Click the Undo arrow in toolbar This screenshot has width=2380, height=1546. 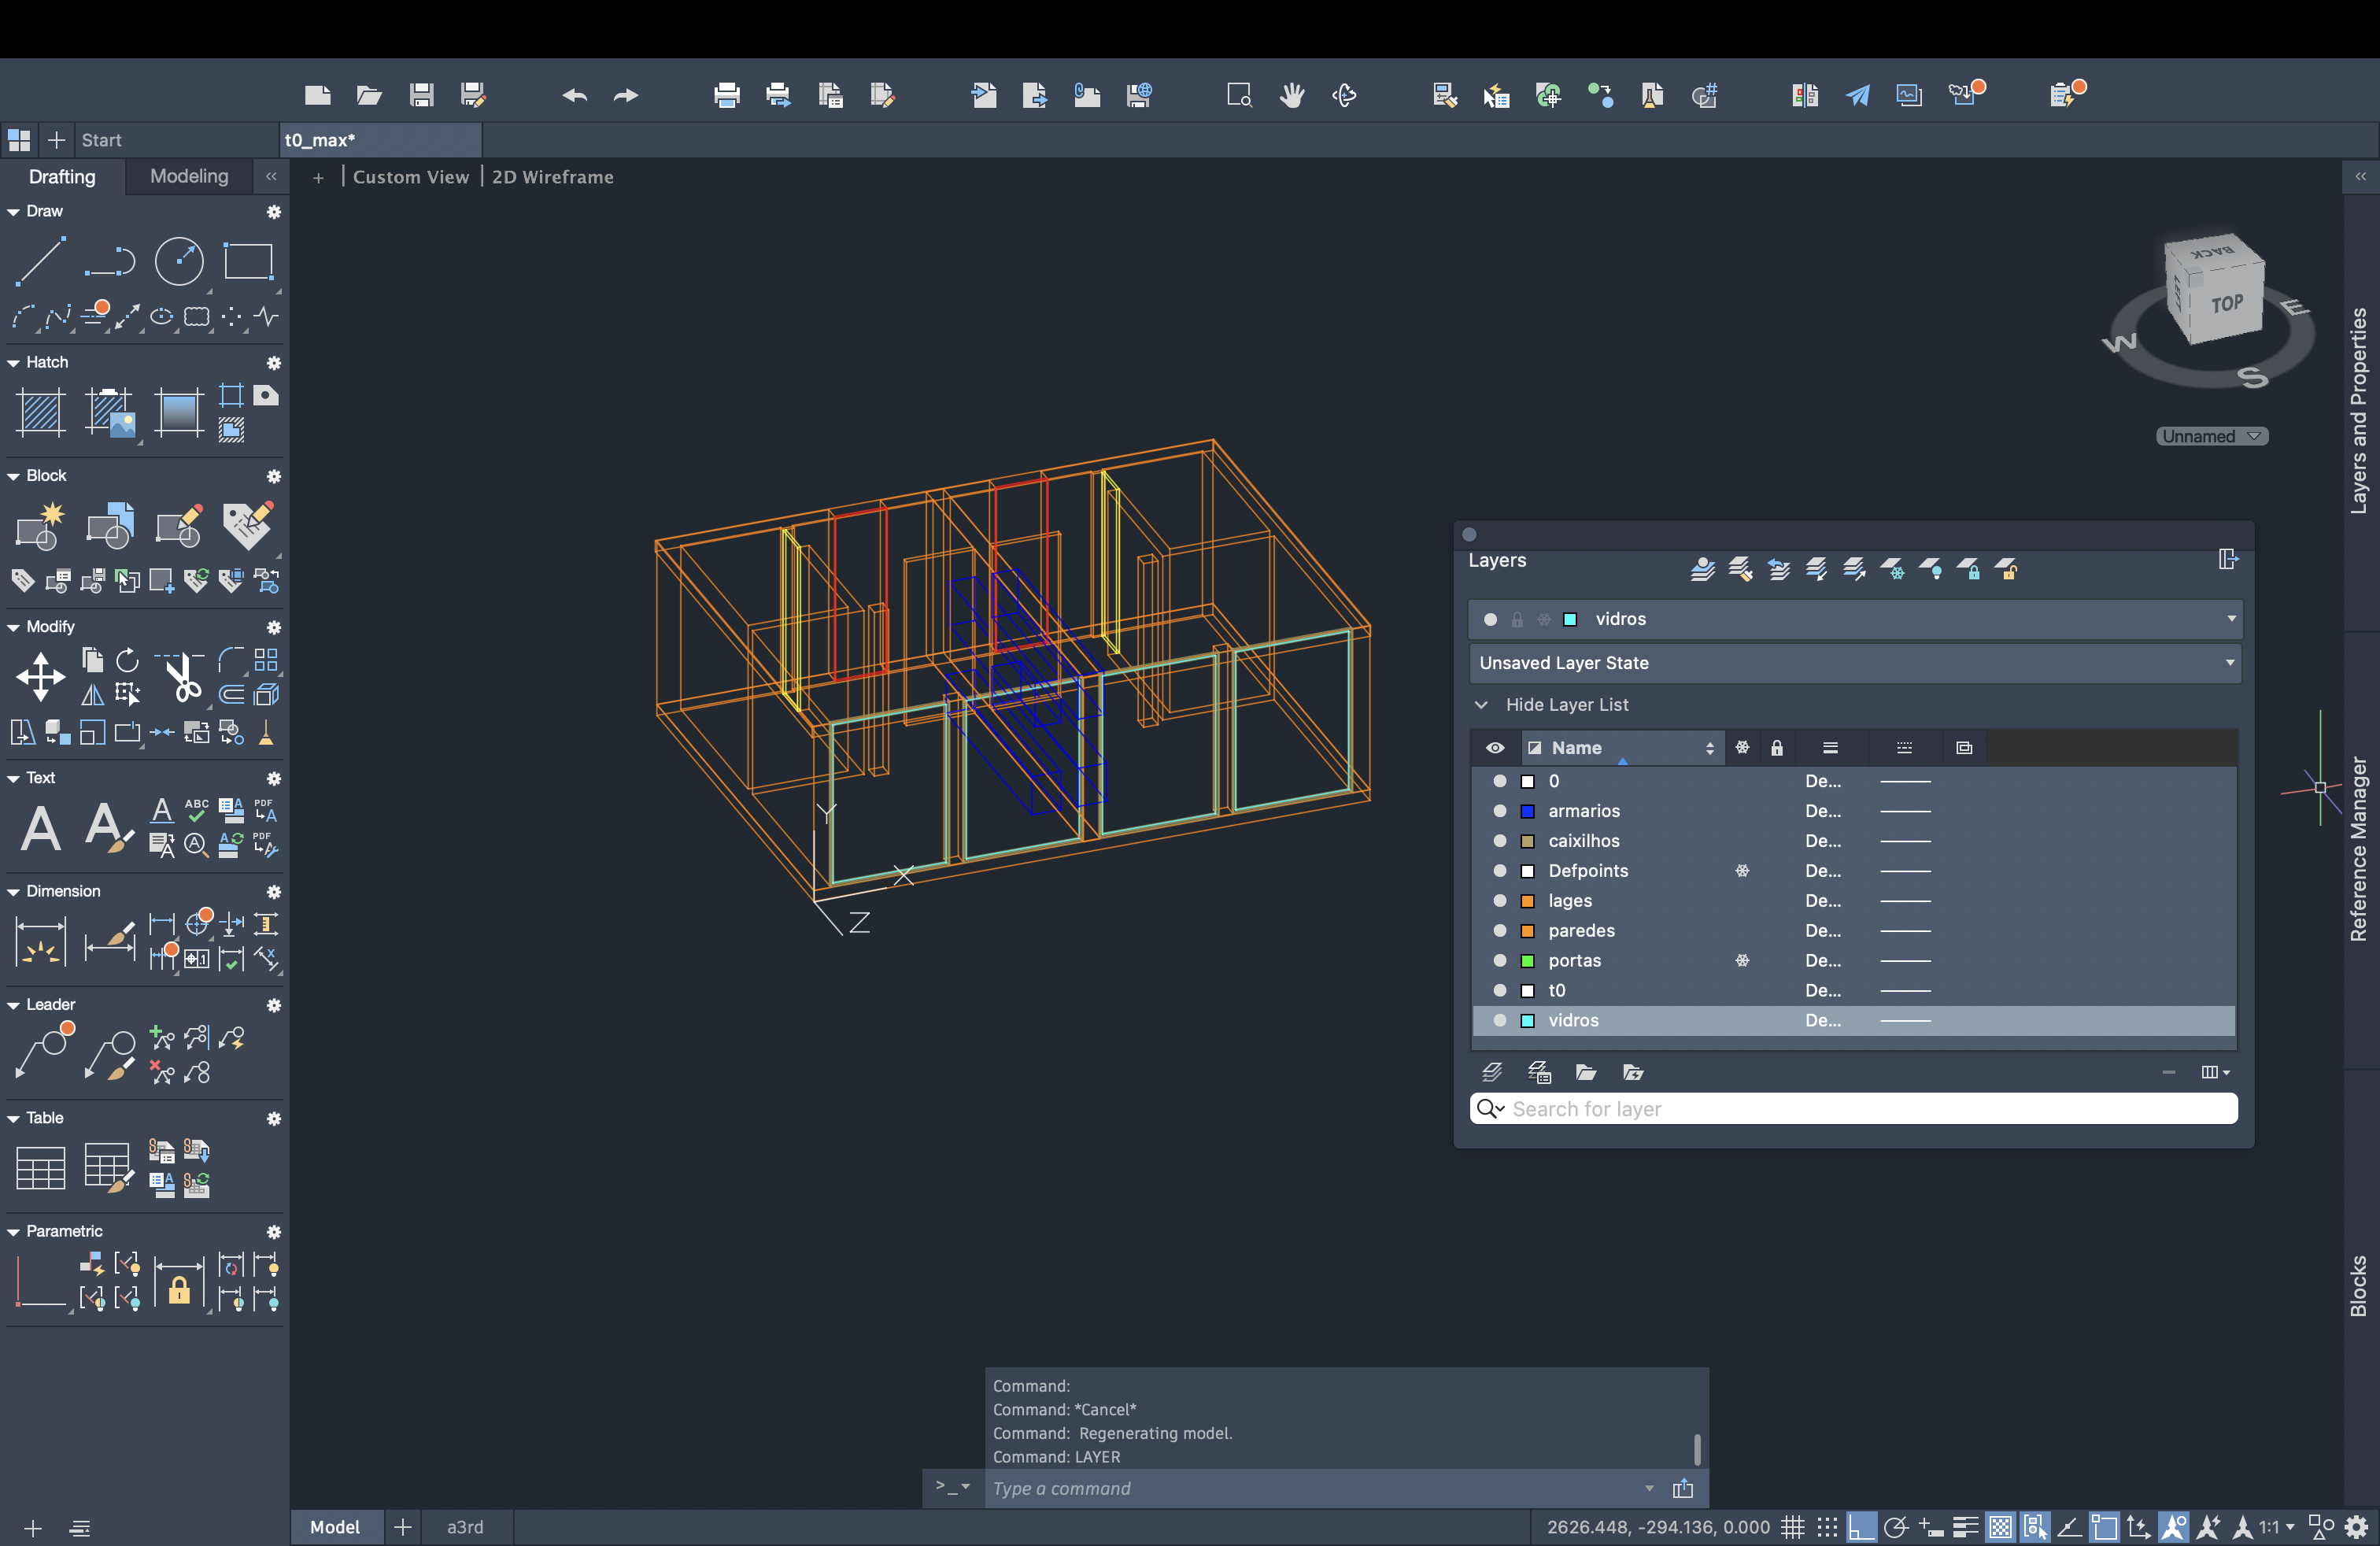pyautogui.click(x=574, y=95)
